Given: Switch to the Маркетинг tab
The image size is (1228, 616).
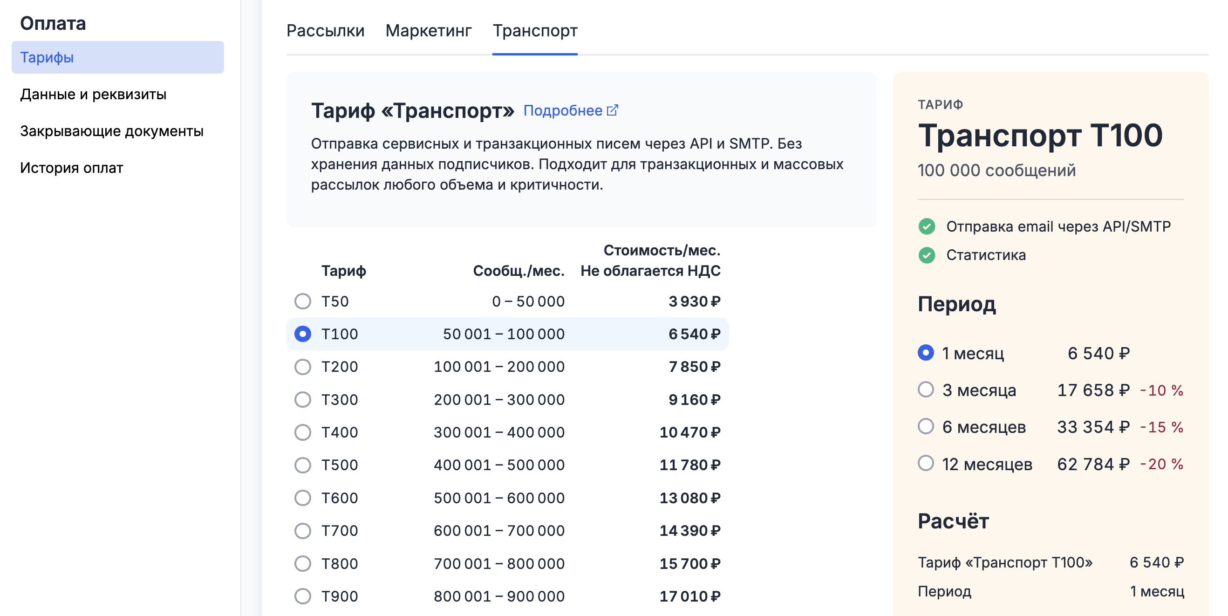Looking at the screenshot, I should click(429, 30).
